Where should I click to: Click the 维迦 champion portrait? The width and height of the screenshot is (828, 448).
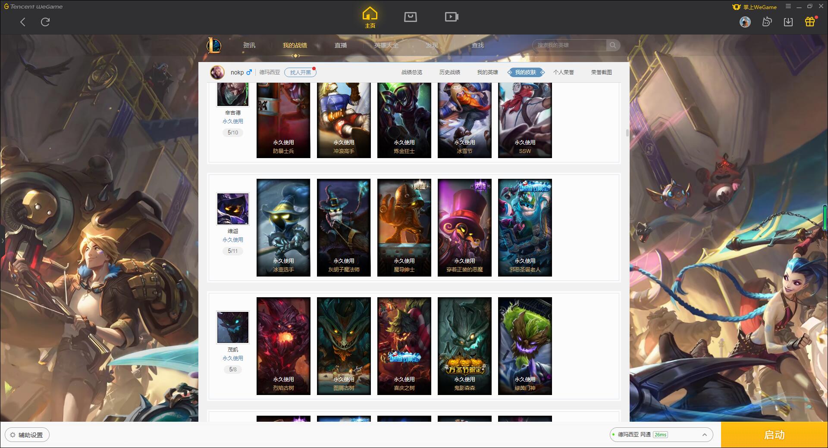click(232, 209)
